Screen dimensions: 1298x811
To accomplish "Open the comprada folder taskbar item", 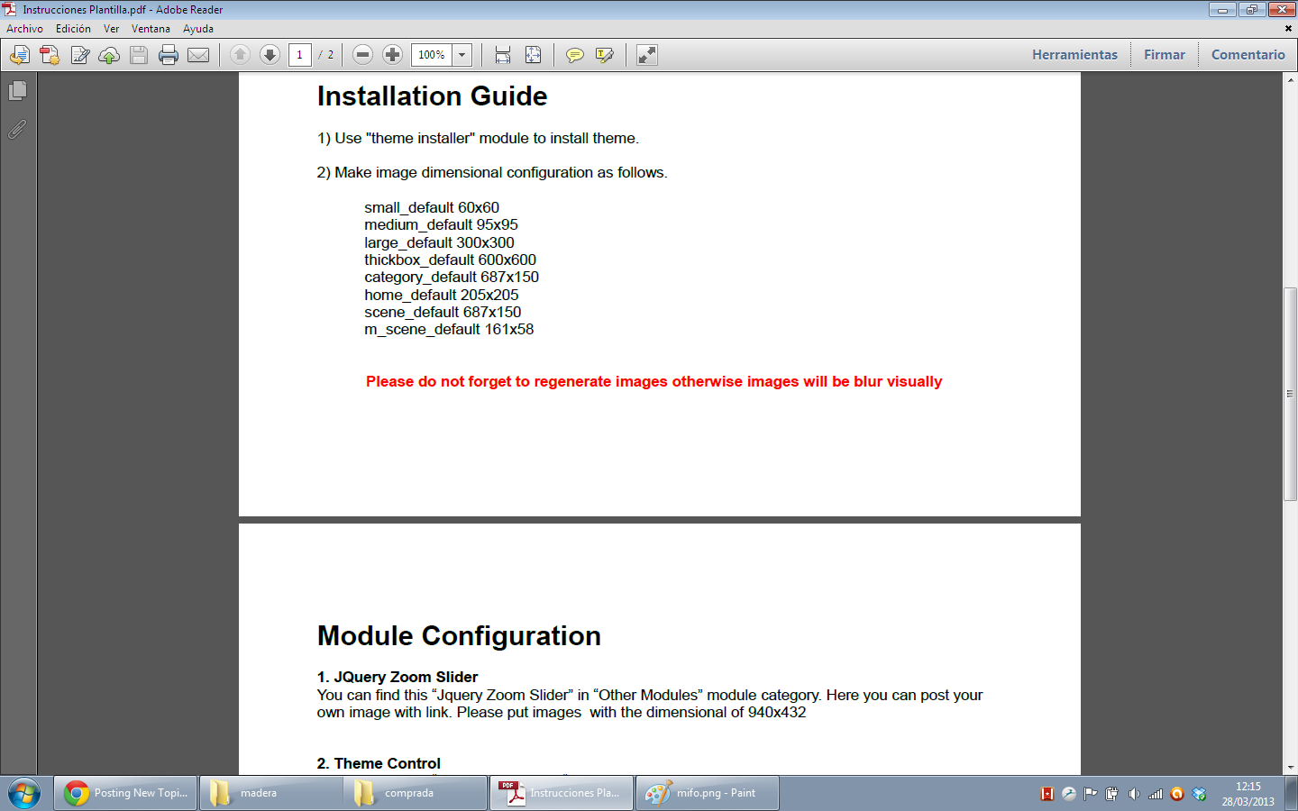I will coord(416,793).
